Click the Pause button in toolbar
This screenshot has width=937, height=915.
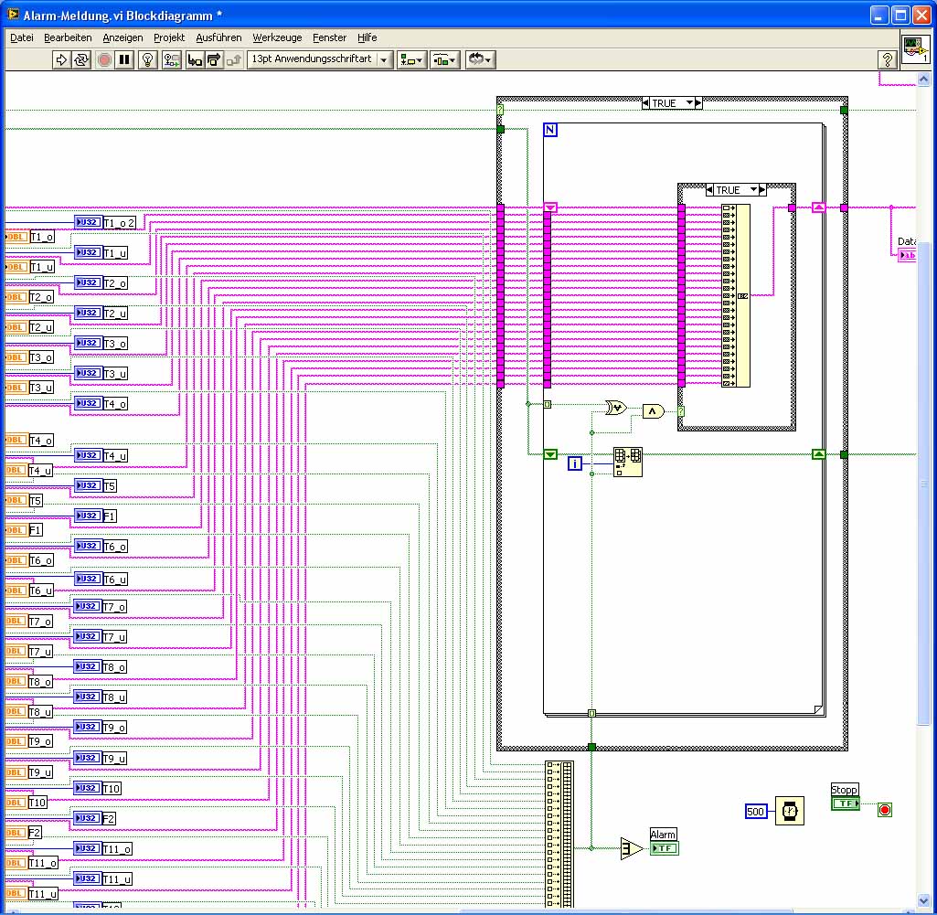pos(125,59)
